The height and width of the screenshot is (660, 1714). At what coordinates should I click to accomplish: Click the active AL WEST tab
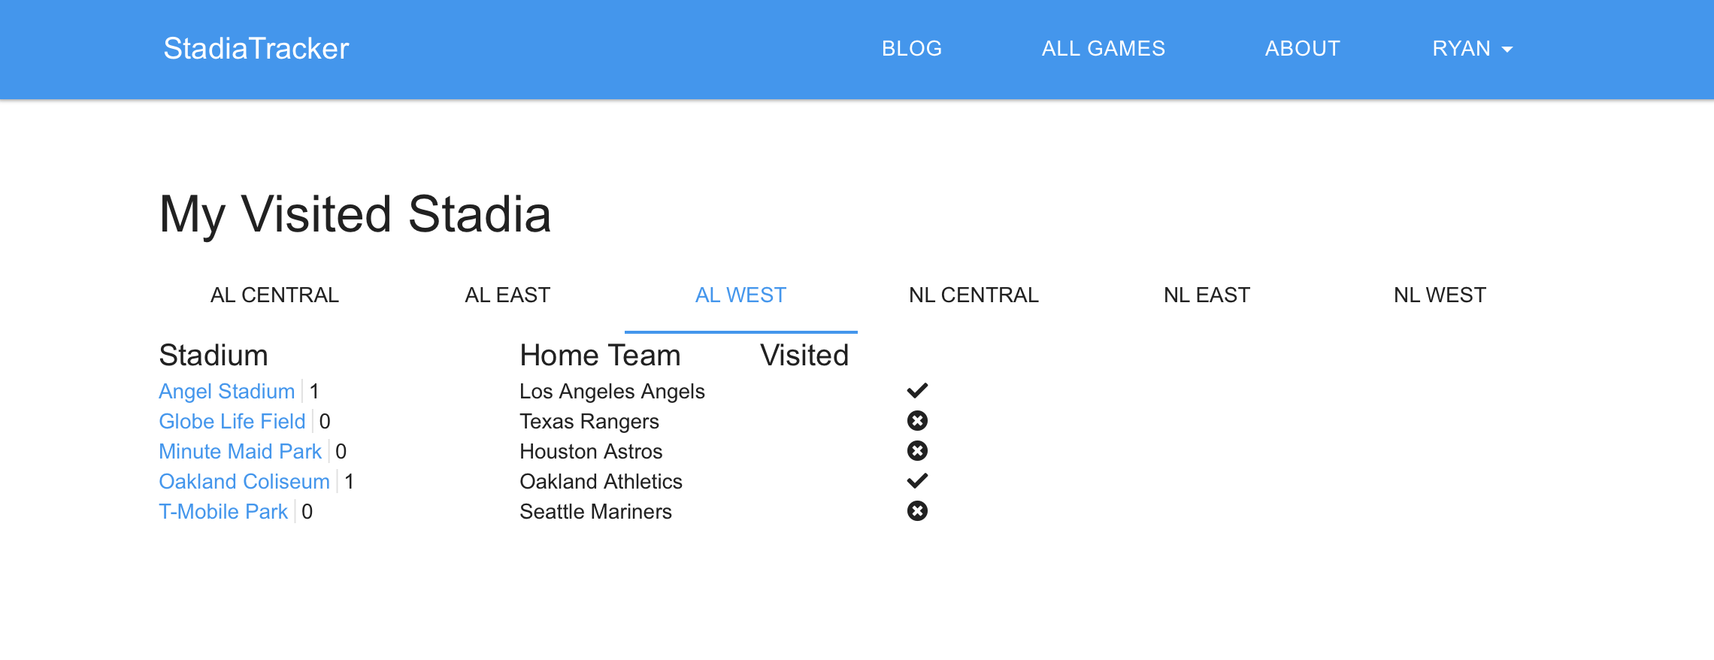click(x=741, y=295)
